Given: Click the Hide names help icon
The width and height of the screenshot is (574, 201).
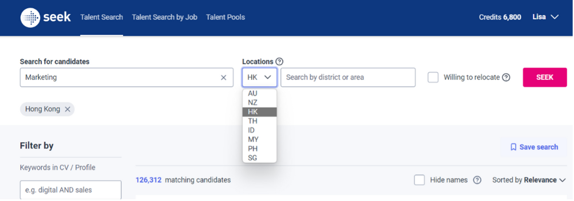Looking at the screenshot, I should click(x=477, y=180).
